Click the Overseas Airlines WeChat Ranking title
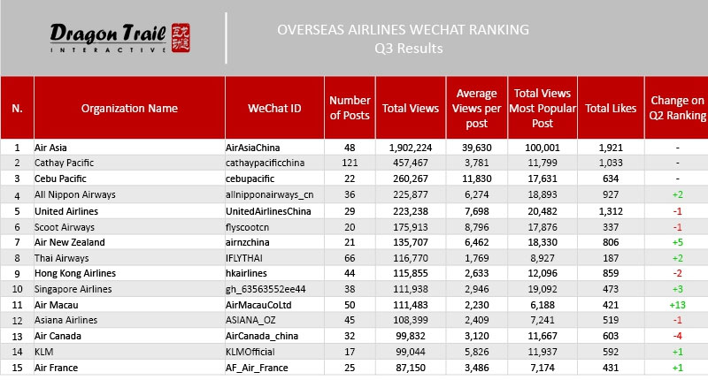This screenshot has width=708, height=380. tap(403, 29)
